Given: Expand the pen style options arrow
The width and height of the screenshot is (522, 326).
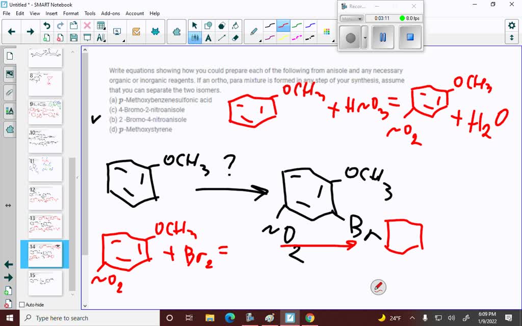Looking at the screenshot, I should click(x=260, y=40).
